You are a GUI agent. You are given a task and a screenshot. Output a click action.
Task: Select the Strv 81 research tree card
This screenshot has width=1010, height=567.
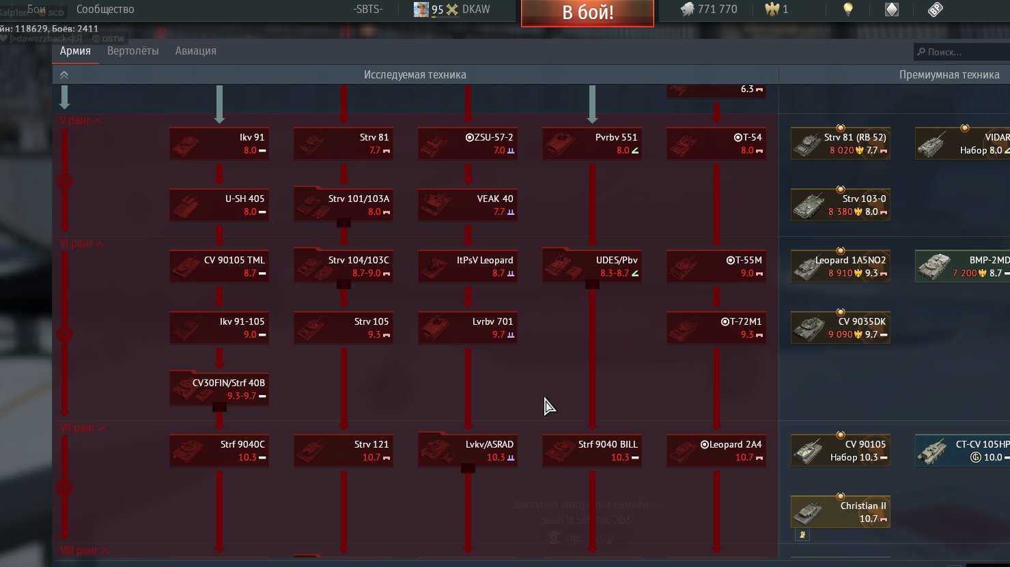point(343,144)
